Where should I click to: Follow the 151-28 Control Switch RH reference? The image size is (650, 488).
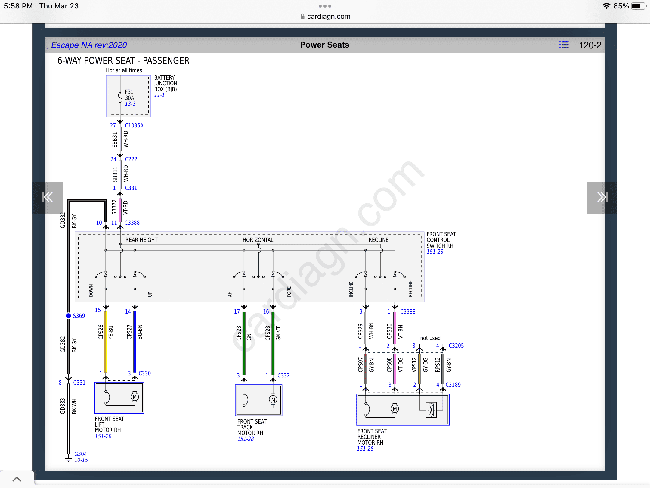435,252
